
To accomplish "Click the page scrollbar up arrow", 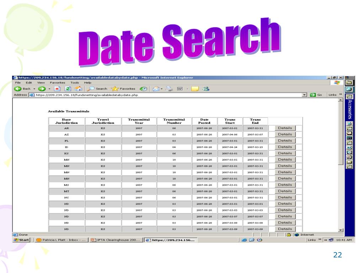I will point(341,100).
